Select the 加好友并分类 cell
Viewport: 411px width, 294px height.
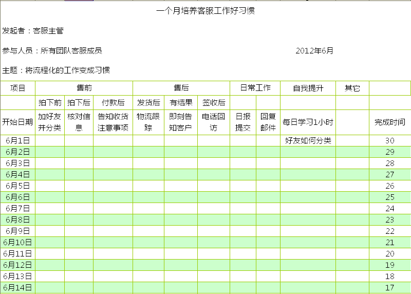click(50, 122)
